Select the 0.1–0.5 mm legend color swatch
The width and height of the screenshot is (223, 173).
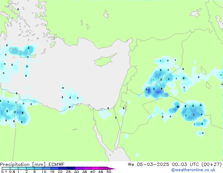6,168
